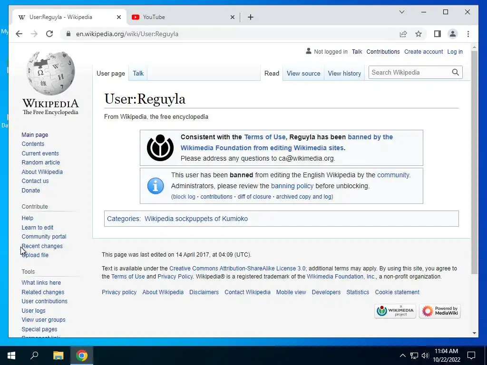Close the User:Reguyla Wikipedia tab
The image size is (487, 365).
point(118,17)
